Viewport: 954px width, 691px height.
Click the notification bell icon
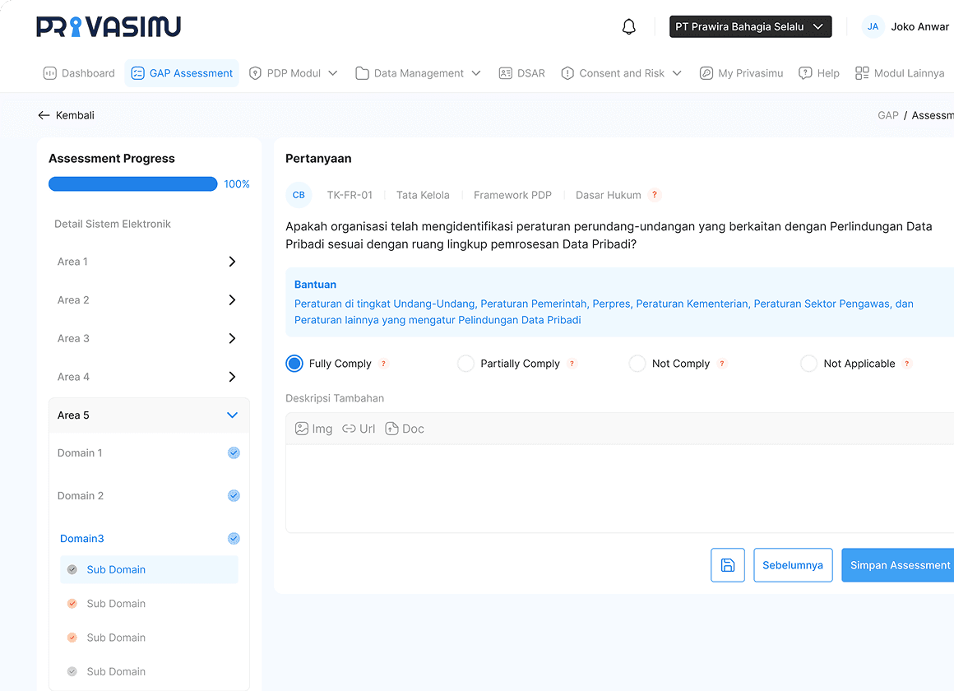point(629,27)
